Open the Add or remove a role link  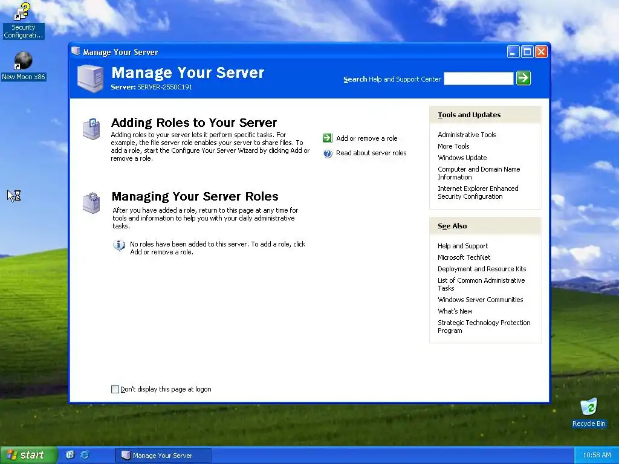pos(367,138)
